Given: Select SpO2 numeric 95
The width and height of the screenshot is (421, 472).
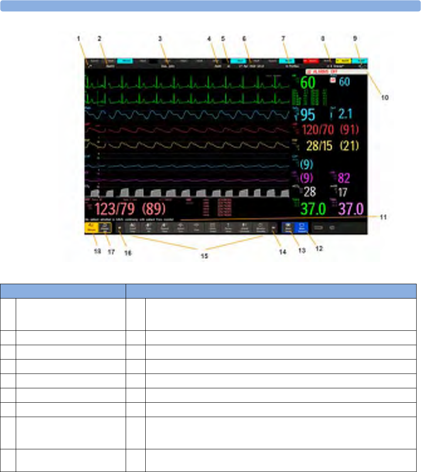Looking at the screenshot, I should (308, 114).
